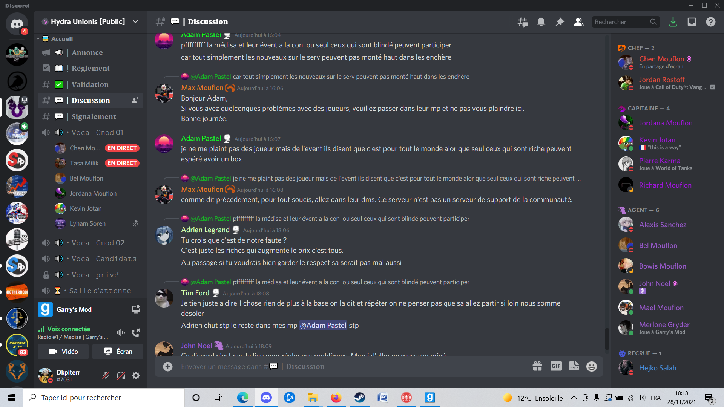Toggle noise suppression waveform icon
Screen dimensions: 724x407
[121, 332]
